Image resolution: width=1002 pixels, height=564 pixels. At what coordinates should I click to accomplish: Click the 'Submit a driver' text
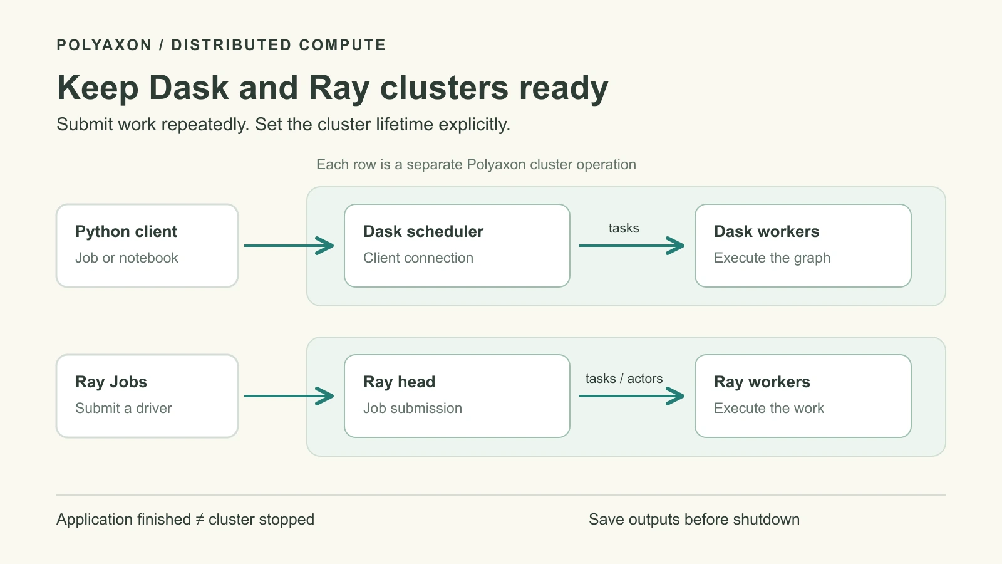coord(123,408)
